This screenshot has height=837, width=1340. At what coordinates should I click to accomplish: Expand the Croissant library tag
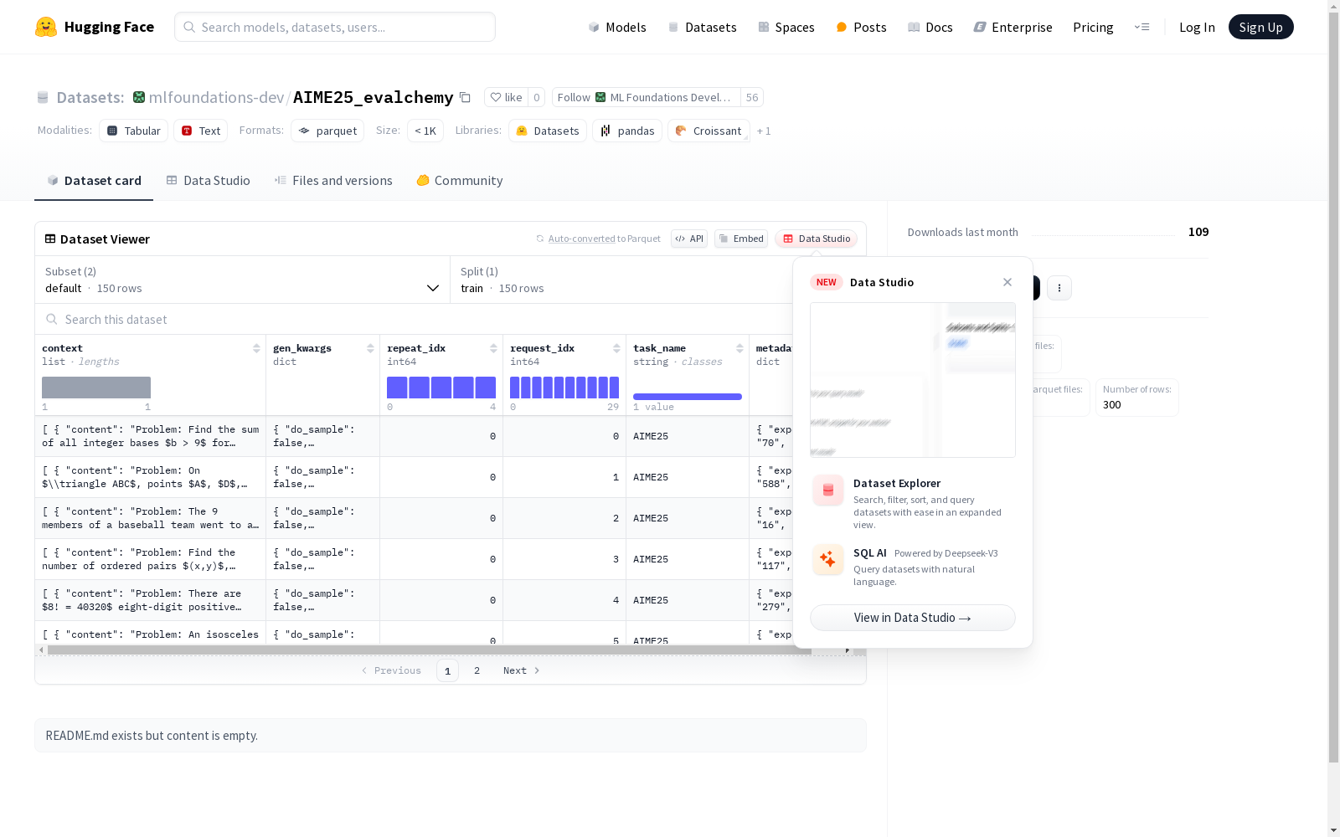coord(709,131)
